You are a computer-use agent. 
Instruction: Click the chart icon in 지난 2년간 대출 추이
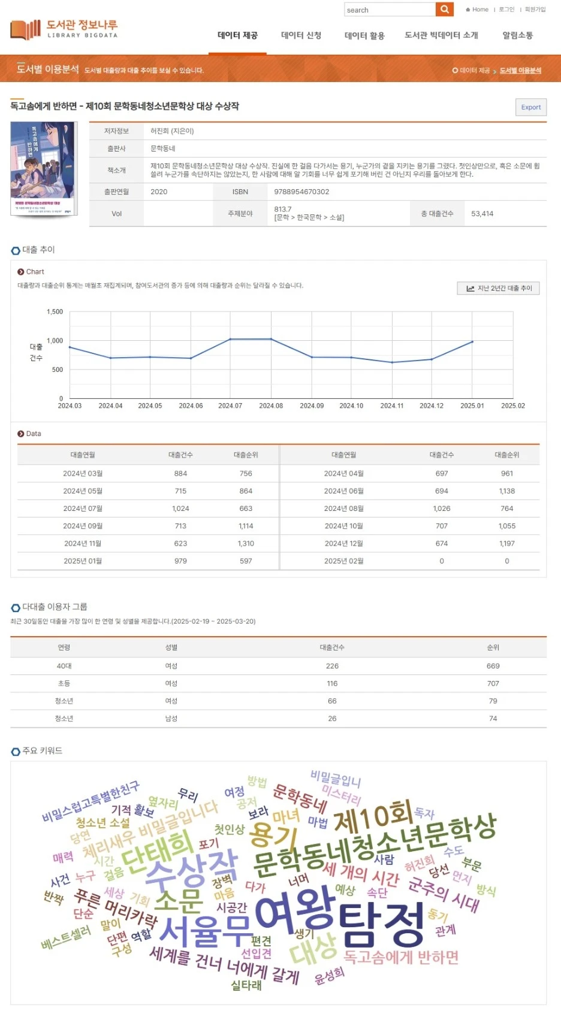click(470, 288)
